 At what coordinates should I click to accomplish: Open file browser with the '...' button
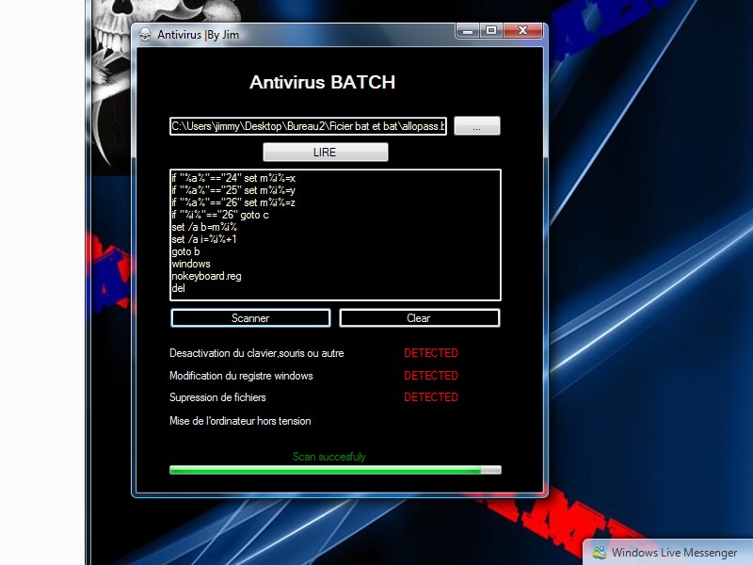tap(477, 126)
